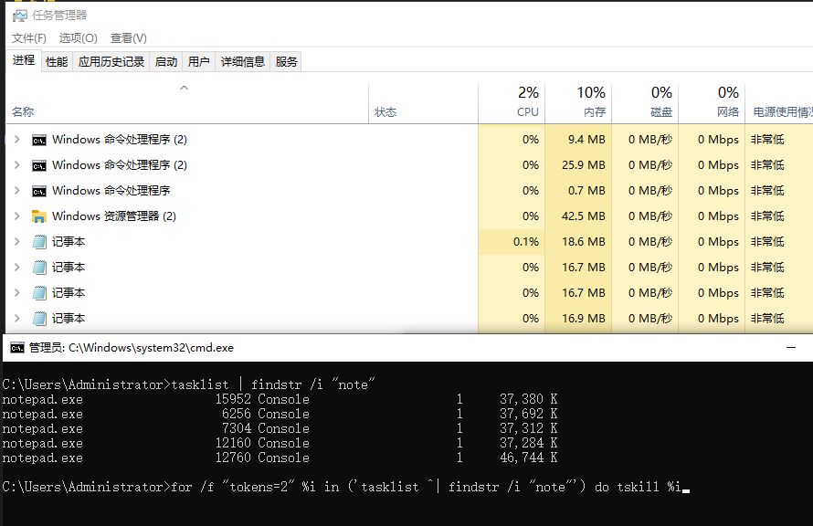The width and height of the screenshot is (813, 526).
Task: Click cmd icon of the 9.4 MB process row
Action: (39, 140)
